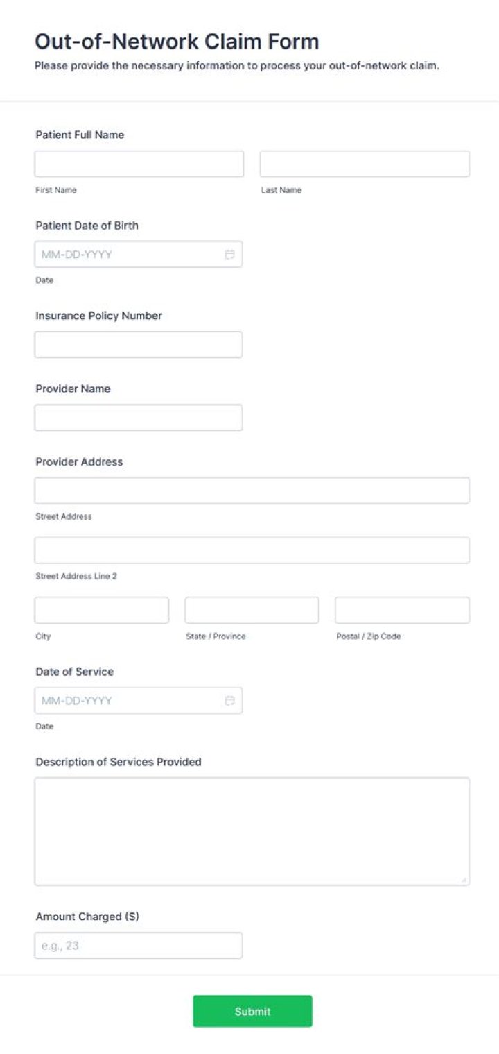Open the Date of Service calendar picker
499x1054 pixels.
click(231, 700)
